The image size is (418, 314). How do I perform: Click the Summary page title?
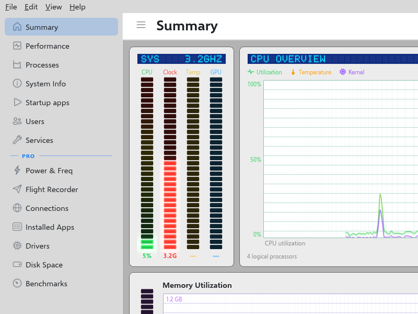187,26
